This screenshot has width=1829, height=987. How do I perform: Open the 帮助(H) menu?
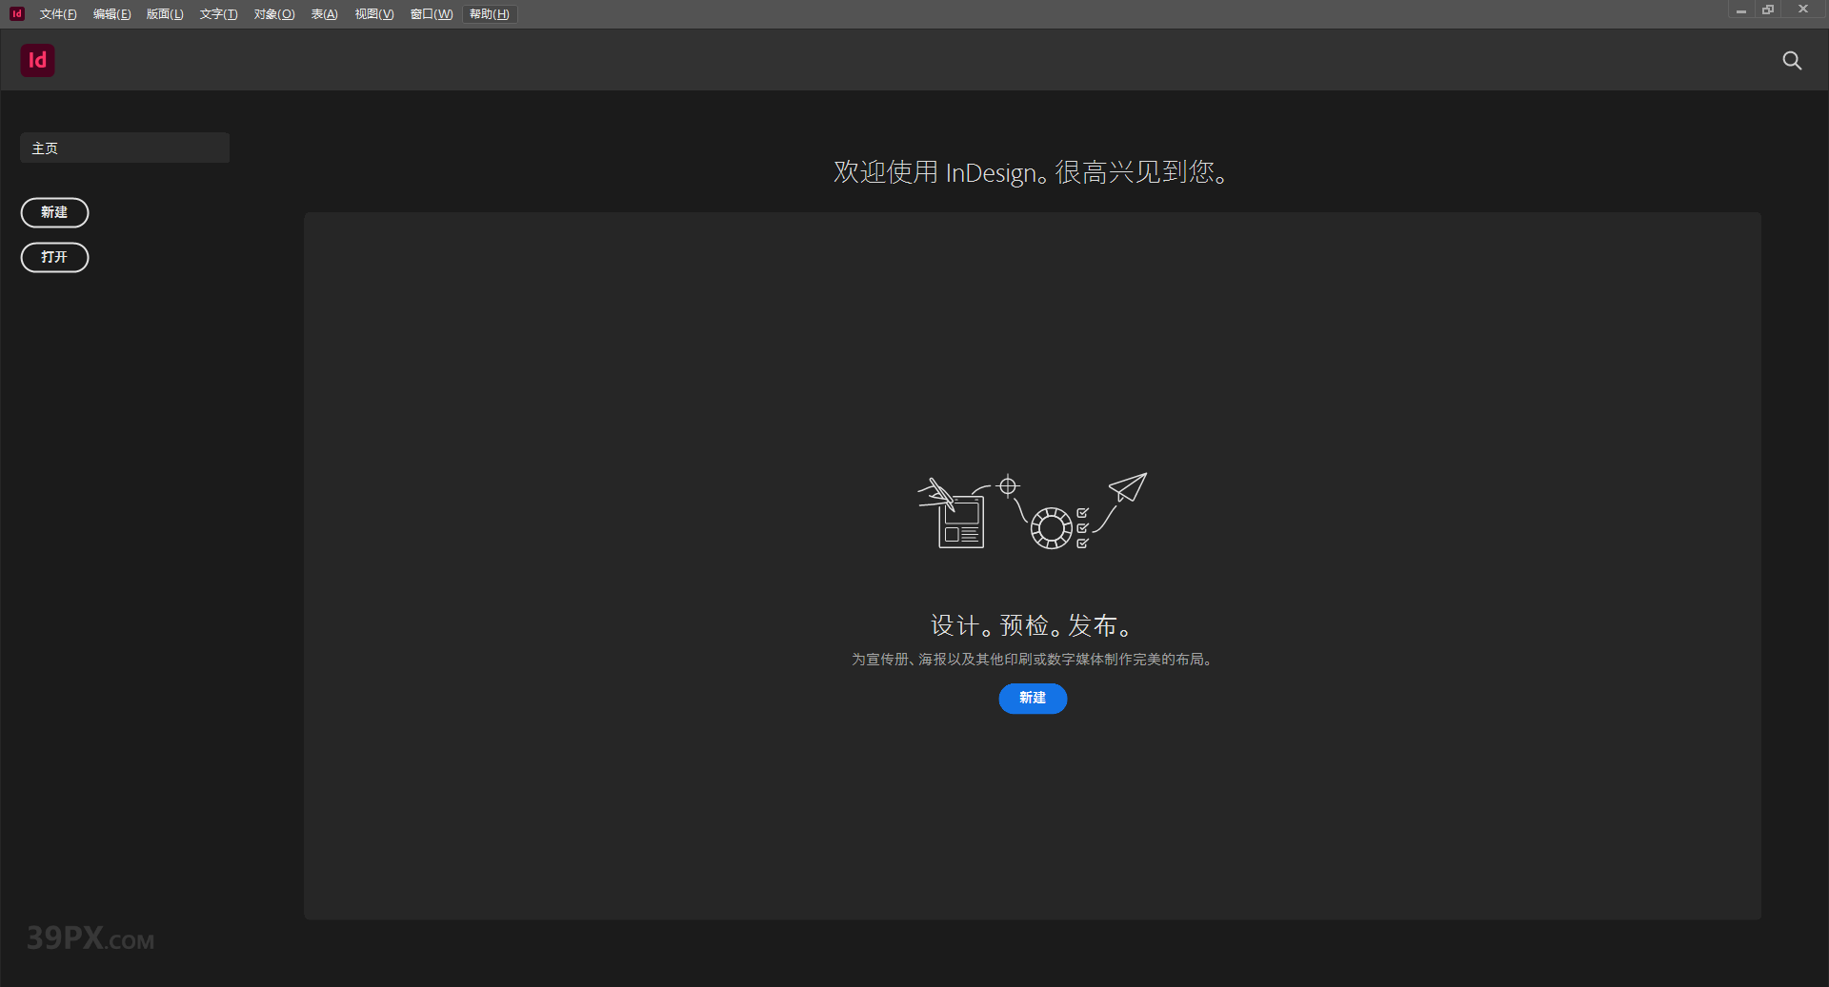click(x=490, y=14)
